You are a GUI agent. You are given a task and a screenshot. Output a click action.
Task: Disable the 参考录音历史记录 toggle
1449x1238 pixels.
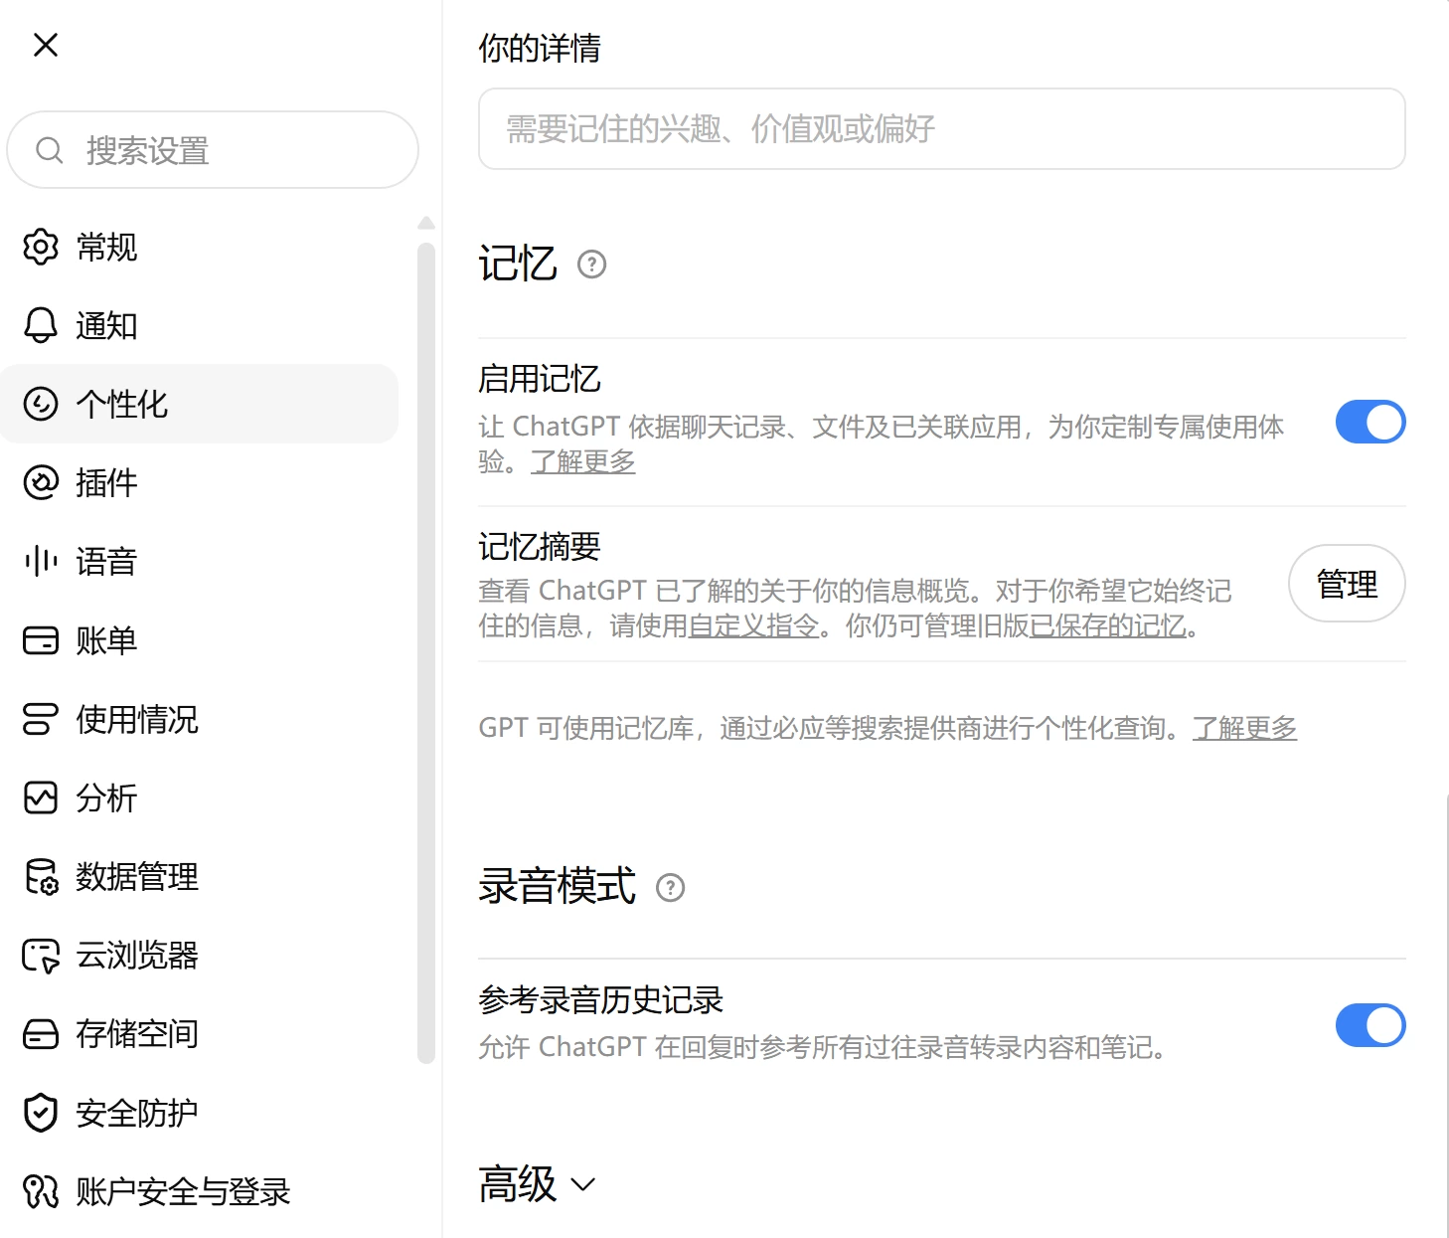tap(1370, 1025)
